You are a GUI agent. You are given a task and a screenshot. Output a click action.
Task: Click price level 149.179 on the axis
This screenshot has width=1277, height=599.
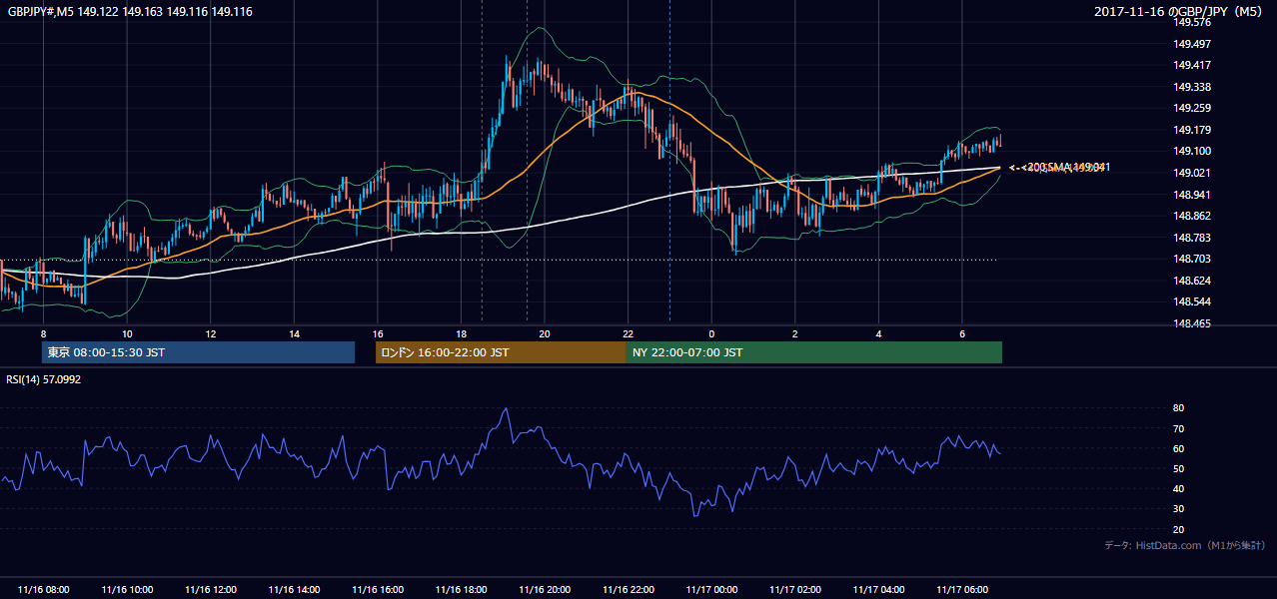1192,130
